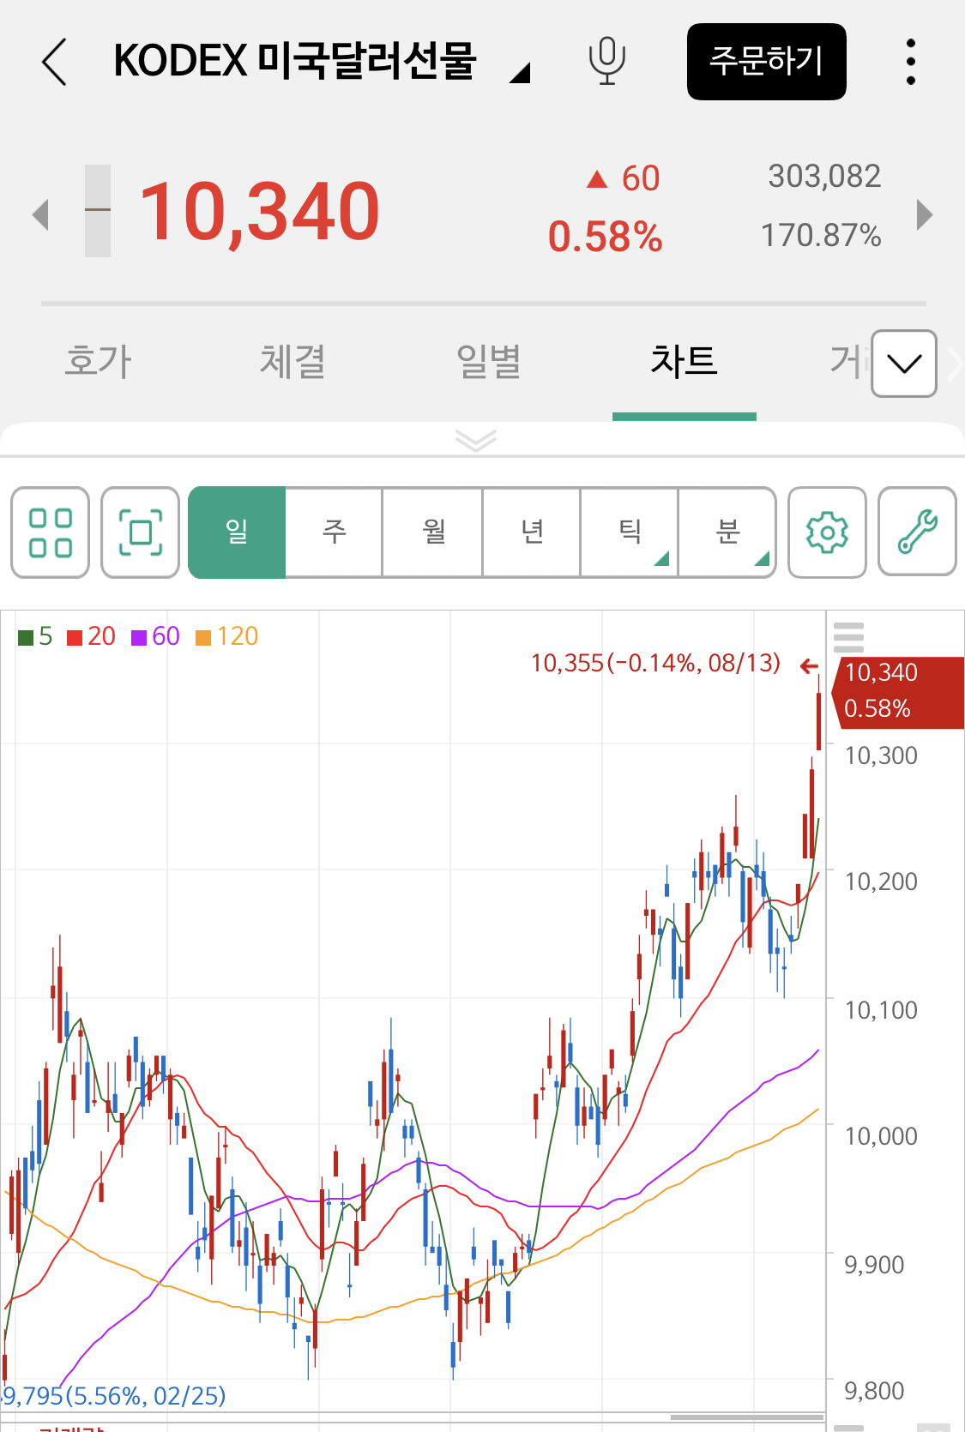Switch to the 호가 tab

pyautogui.click(x=98, y=361)
